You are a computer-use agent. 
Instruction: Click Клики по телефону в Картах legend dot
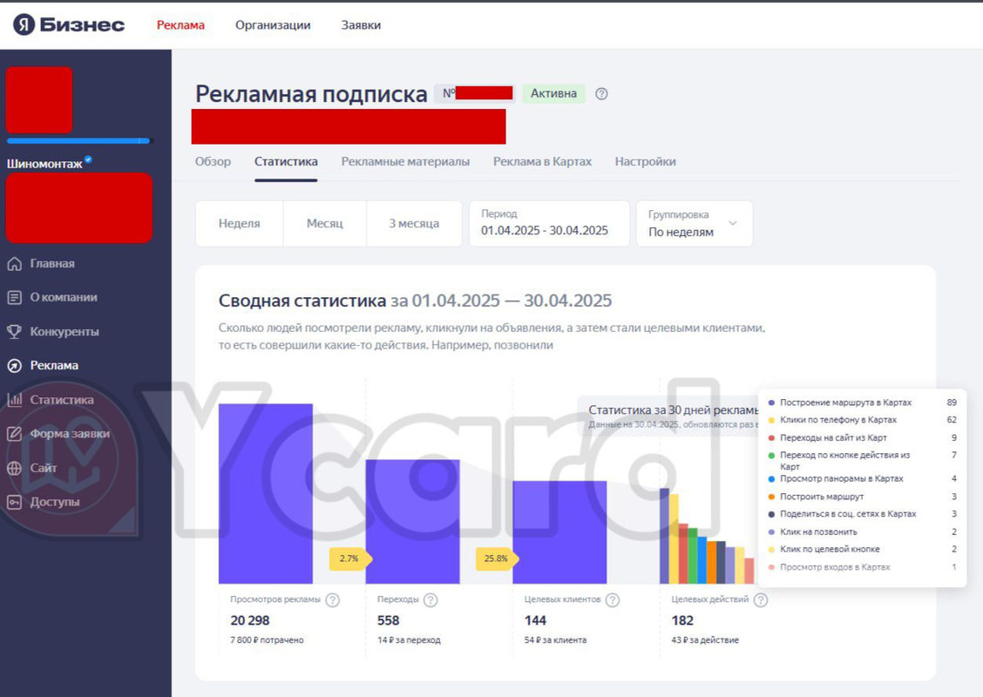[x=772, y=421]
